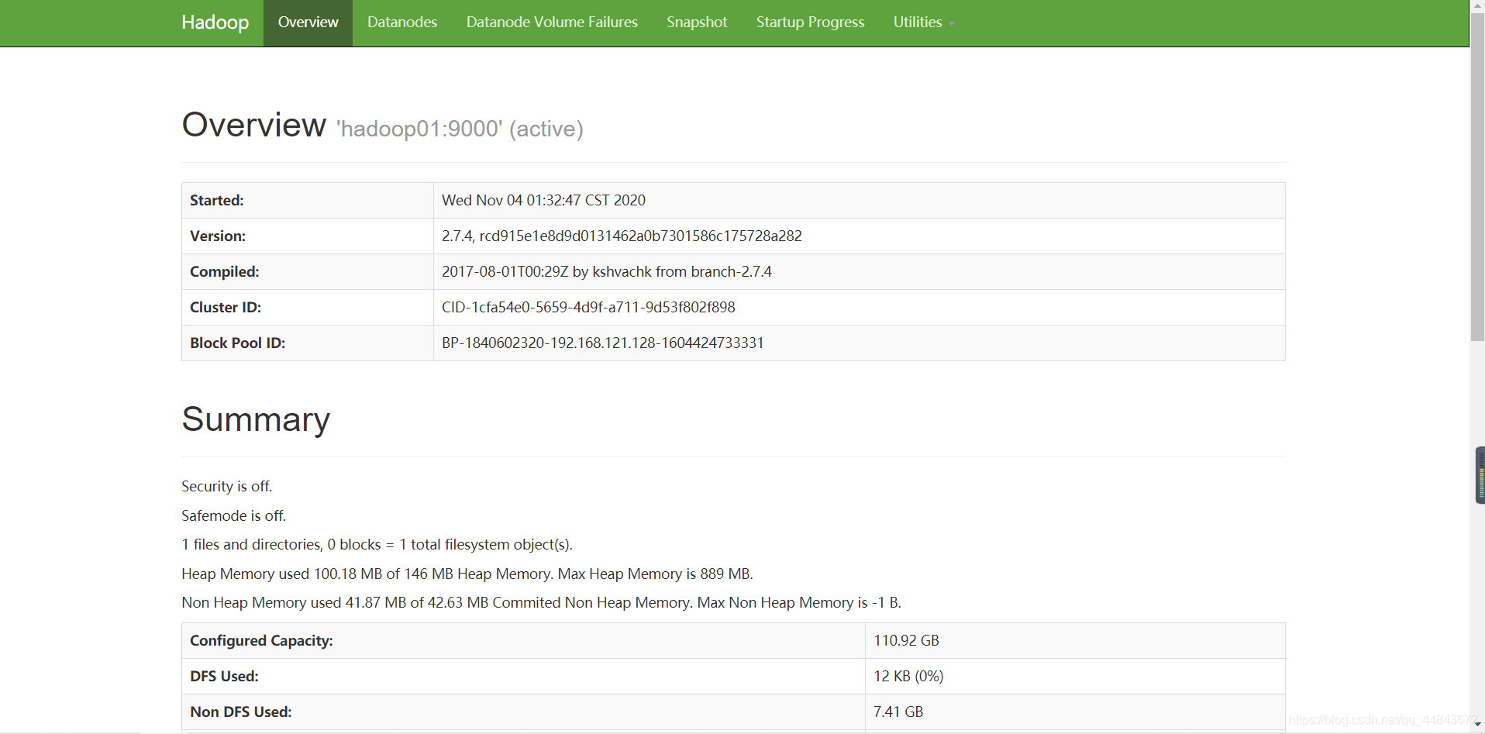Screen dimensions: 1485x734
Task: Open the Overview tab
Action: point(308,22)
